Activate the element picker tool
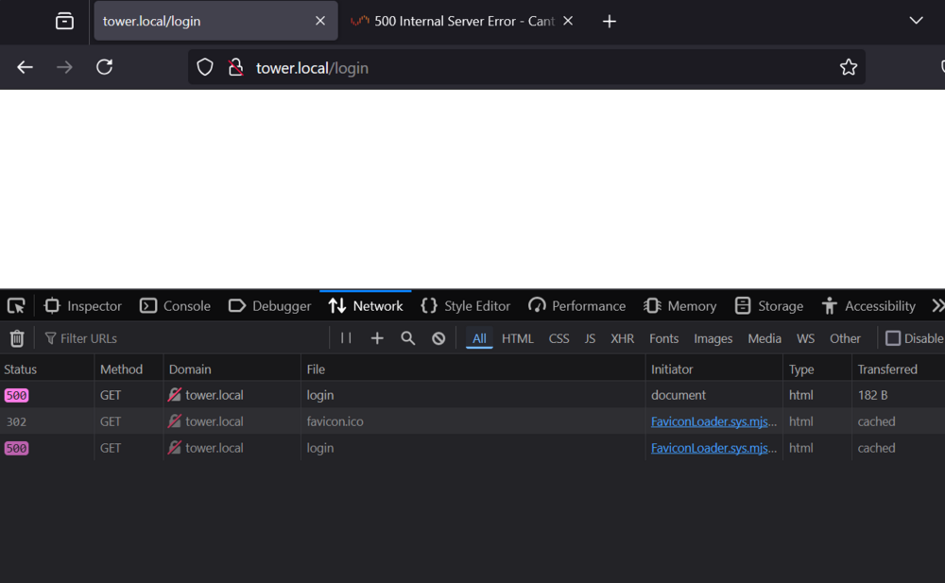Screen dimensions: 945x583 [x=16, y=306]
